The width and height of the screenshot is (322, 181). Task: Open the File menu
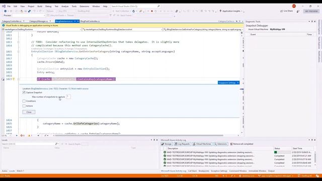click(x=9, y=7)
